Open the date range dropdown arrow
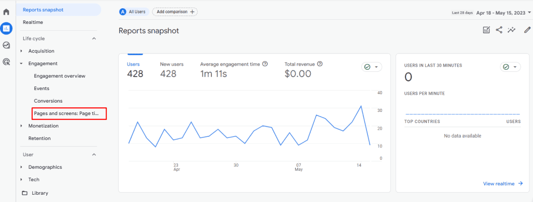533x202 pixels. coord(529,12)
